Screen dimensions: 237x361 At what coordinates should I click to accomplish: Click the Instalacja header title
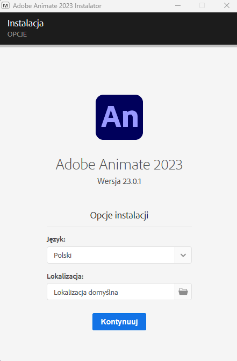[25, 23]
